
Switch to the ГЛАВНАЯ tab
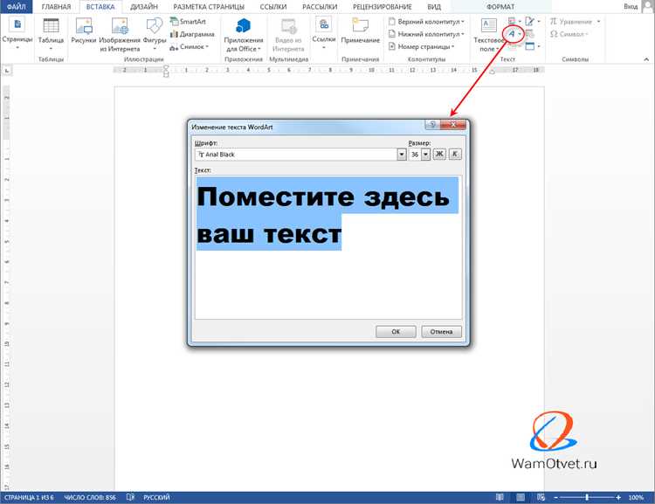[56, 7]
